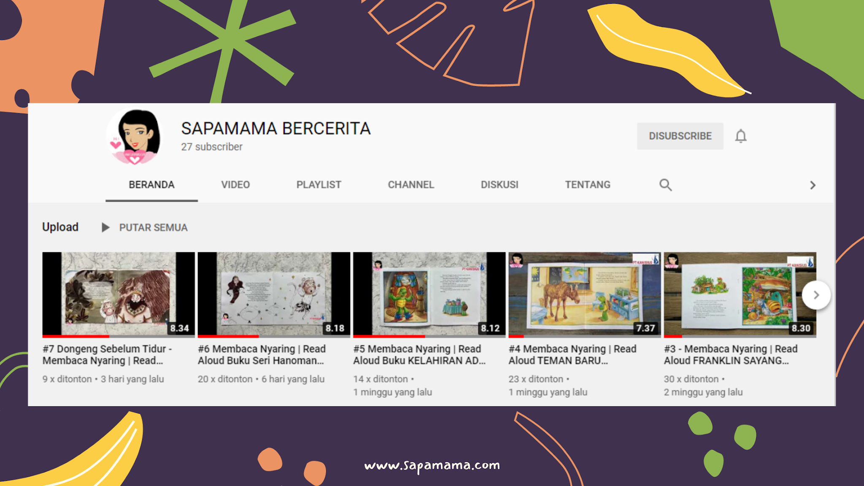Click the SAPAMAMA BERCERITA channel avatar

click(135, 136)
